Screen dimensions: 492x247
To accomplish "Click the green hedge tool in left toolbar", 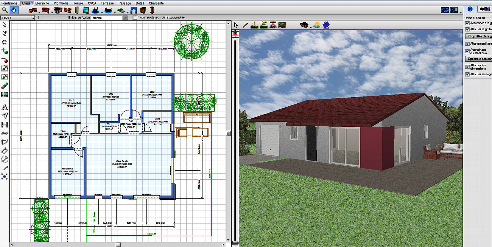I will [5, 85].
